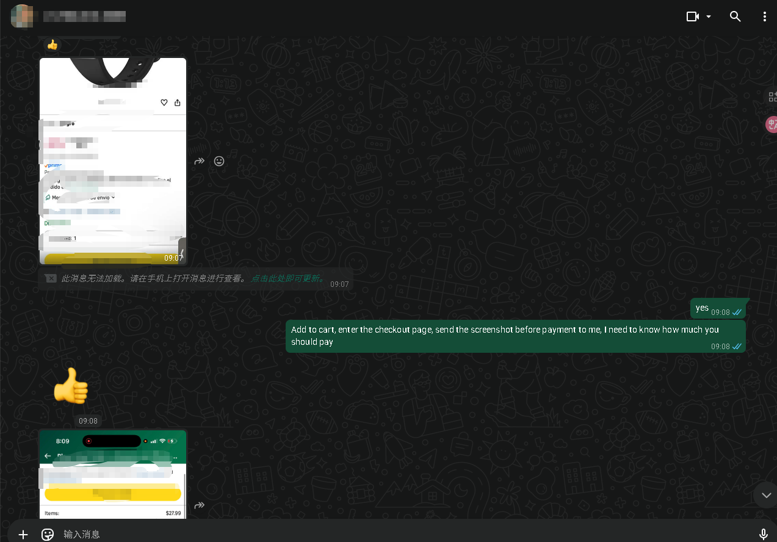Open the emoji and sticker picker
The height and width of the screenshot is (542, 777).
click(x=48, y=535)
